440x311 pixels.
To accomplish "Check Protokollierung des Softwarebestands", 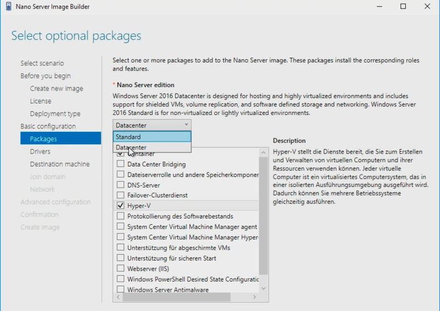I will pos(120,216).
